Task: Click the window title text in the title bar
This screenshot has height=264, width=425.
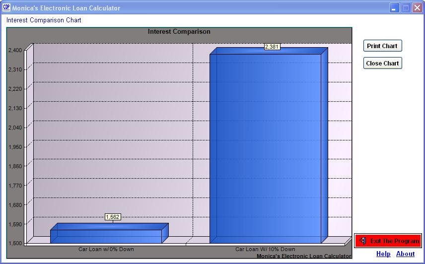Action: click(x=66, y=8)
